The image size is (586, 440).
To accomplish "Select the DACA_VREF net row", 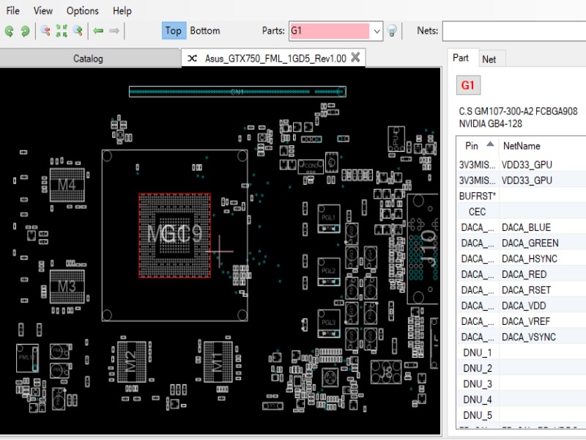I will (x=521, y=322).
